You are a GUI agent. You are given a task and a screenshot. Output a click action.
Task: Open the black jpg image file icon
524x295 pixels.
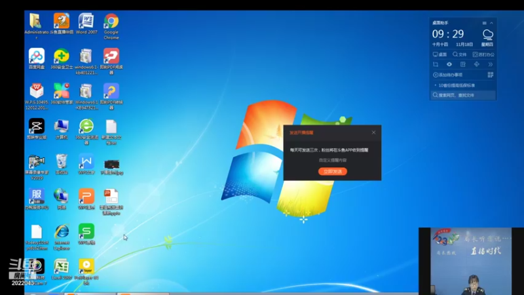coord(111,166)
